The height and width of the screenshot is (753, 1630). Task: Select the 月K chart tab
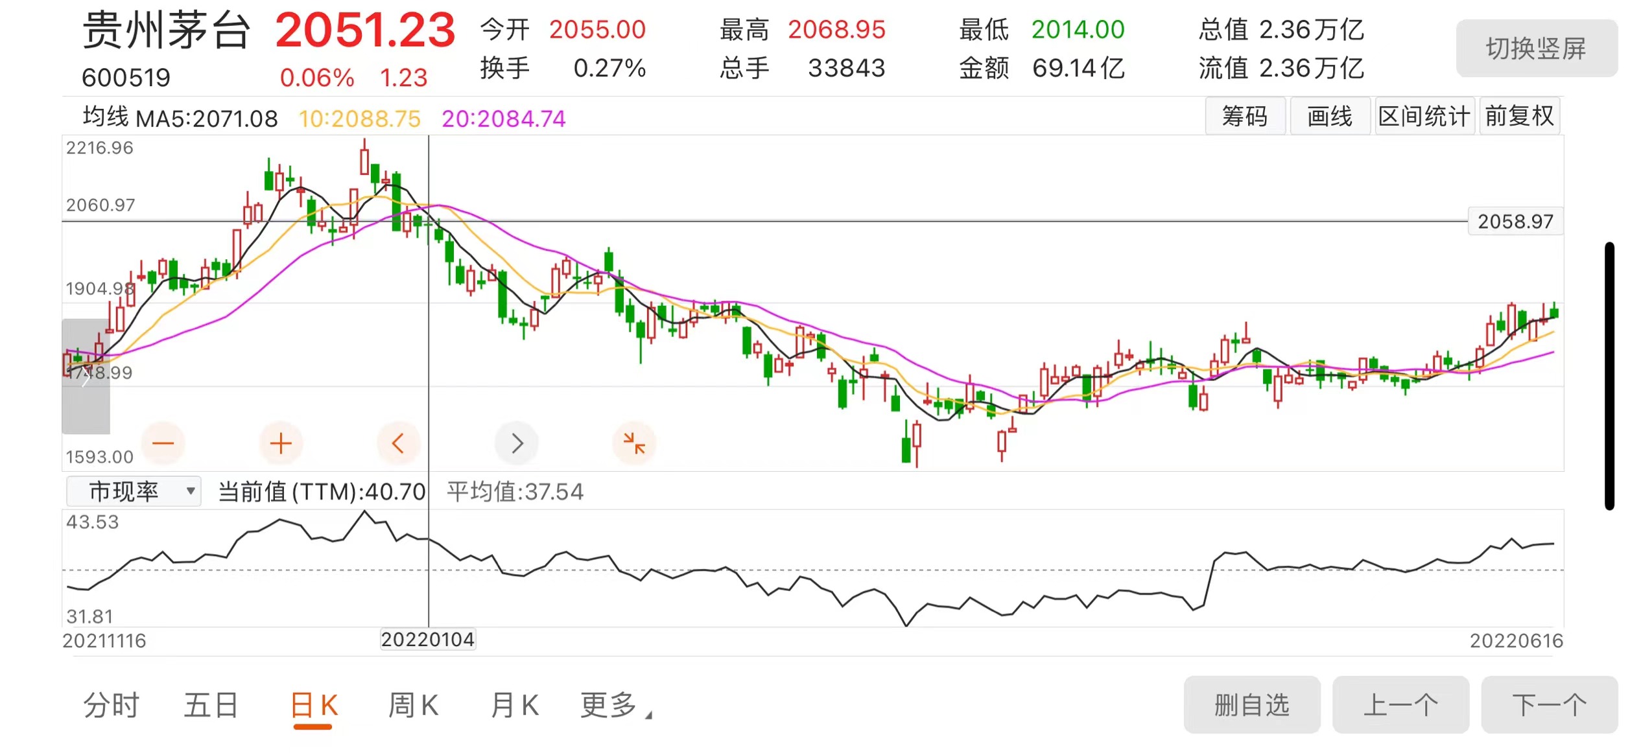click(515, 705)
